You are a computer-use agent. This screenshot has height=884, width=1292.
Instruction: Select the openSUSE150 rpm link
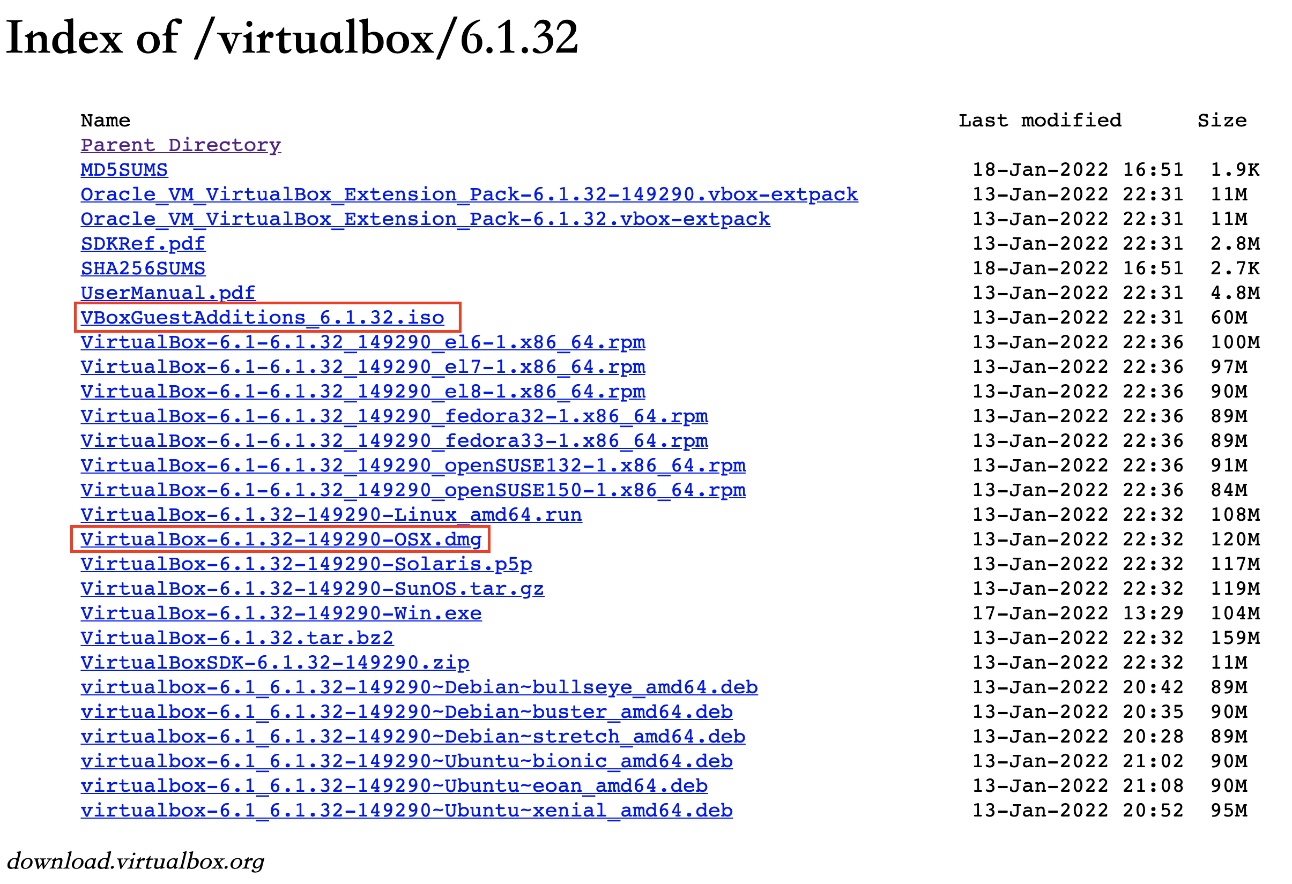click(x=412, y=490)
